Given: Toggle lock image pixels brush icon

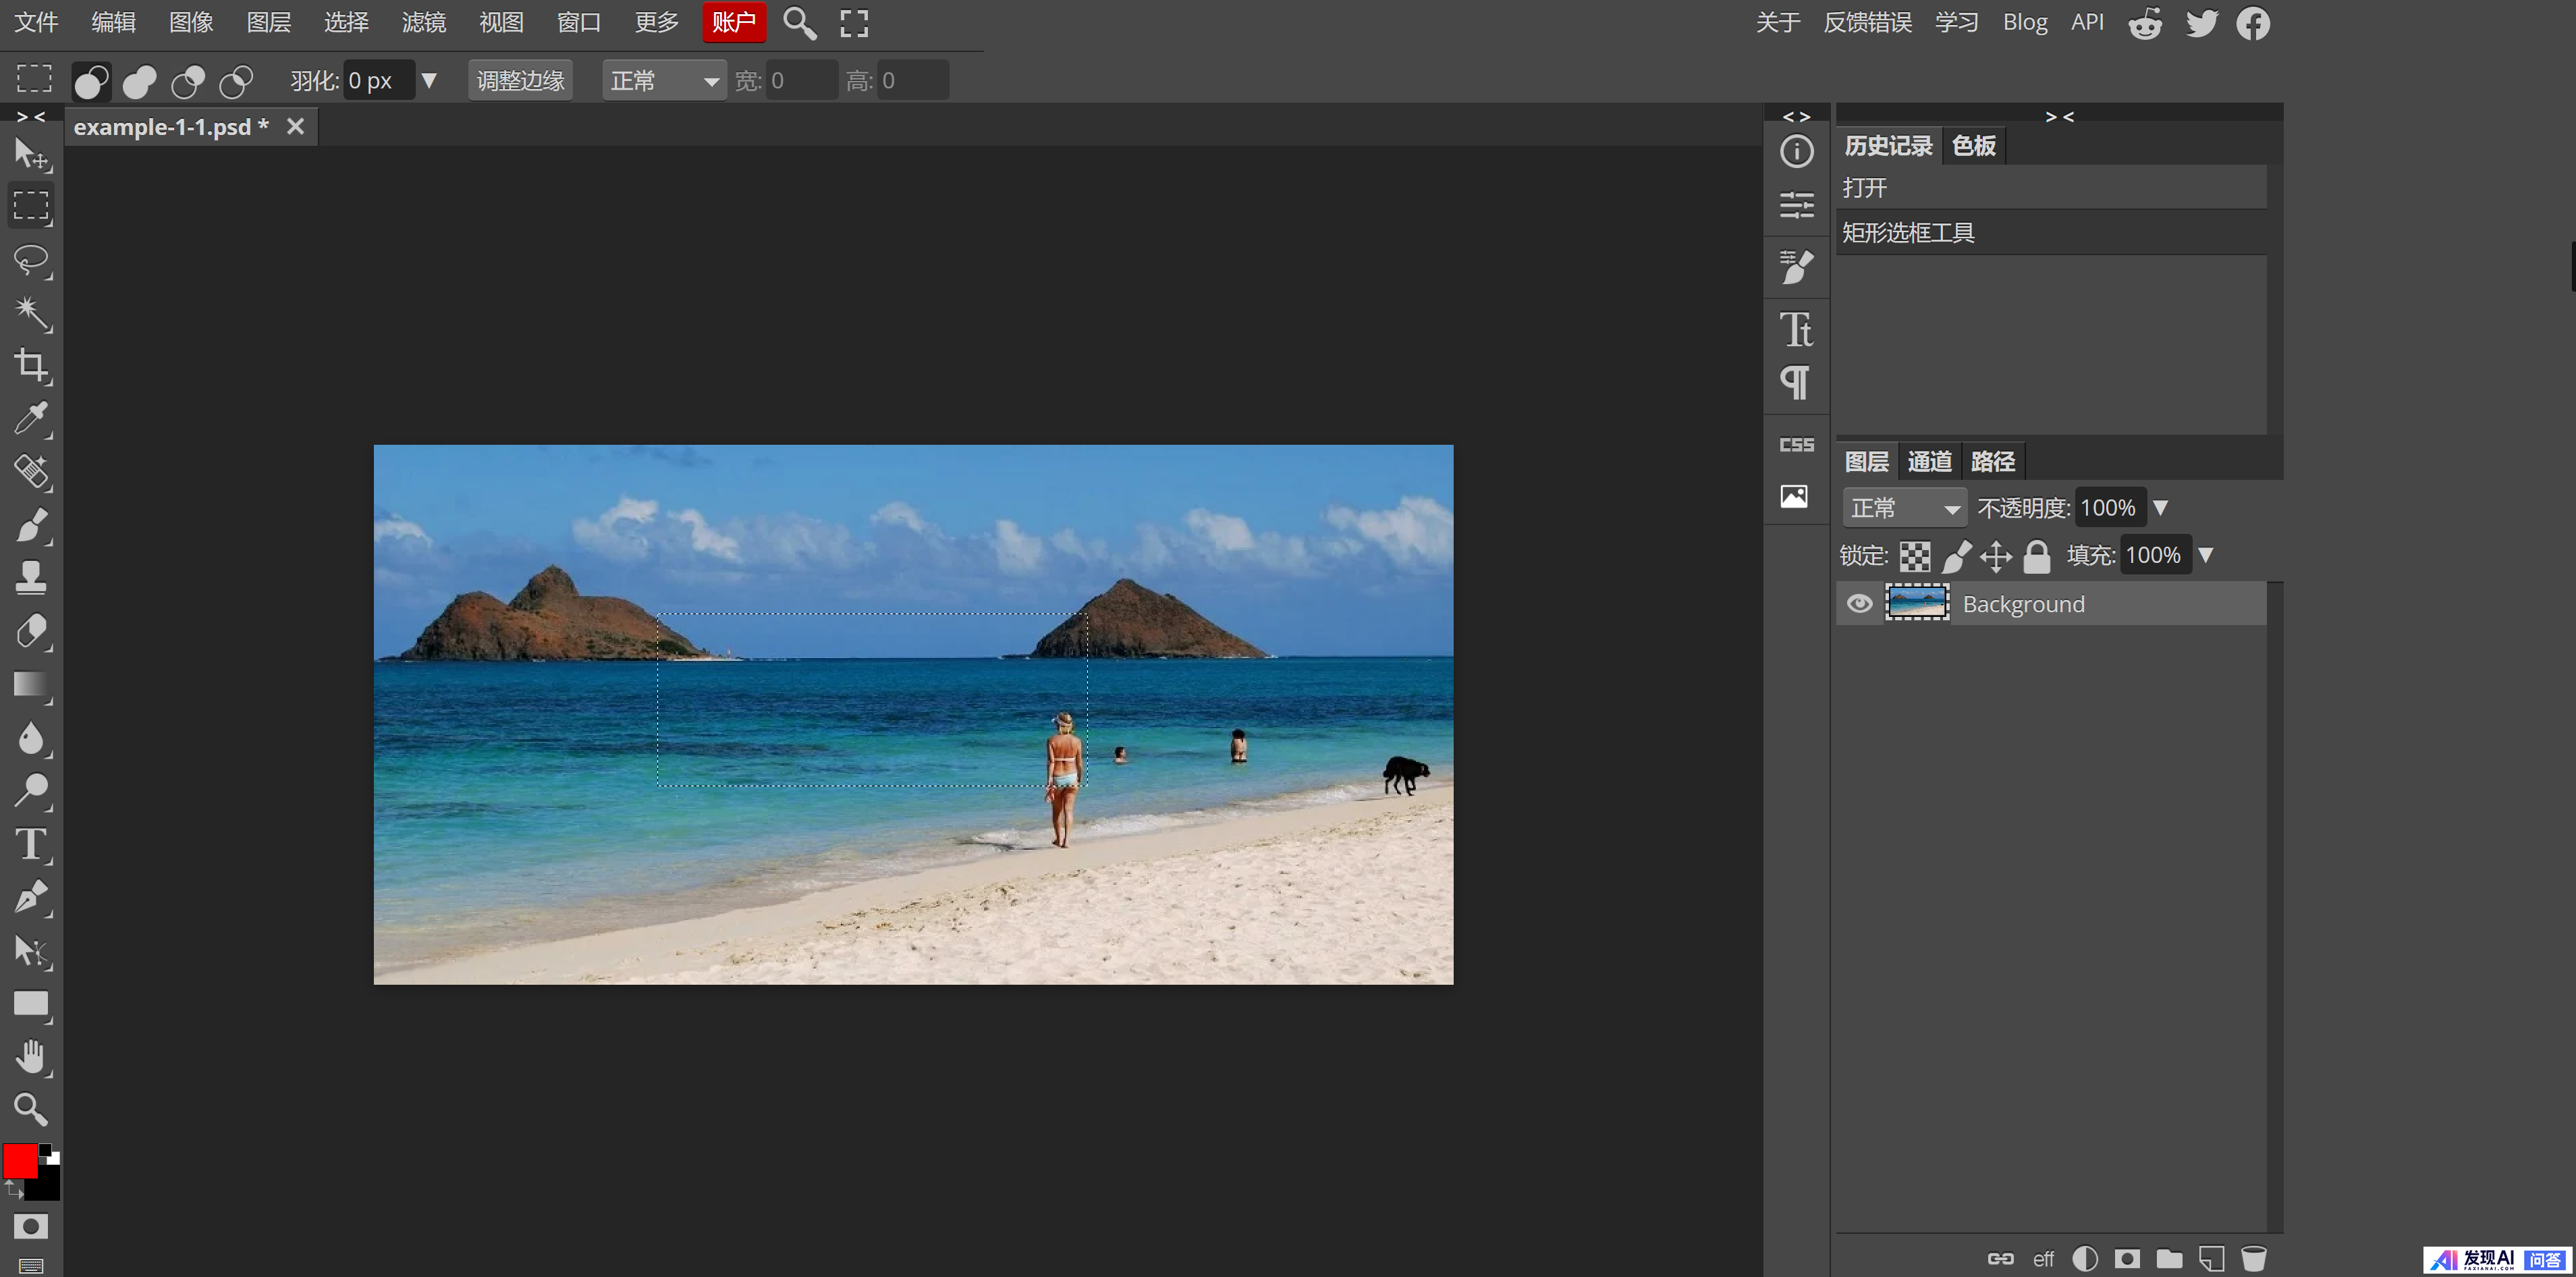Looking at the screenshot, I should point(1957,556).
